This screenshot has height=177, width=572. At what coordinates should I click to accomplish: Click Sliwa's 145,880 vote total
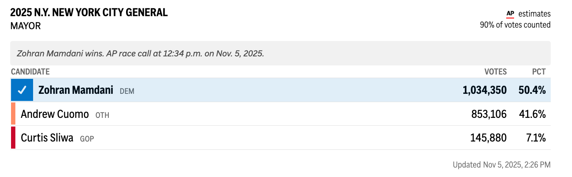tap(488, 138)
